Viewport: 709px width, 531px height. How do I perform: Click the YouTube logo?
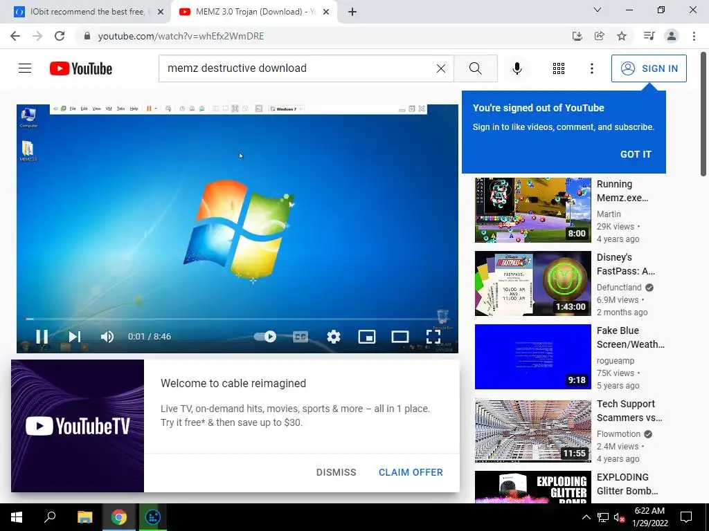[81, 68]
